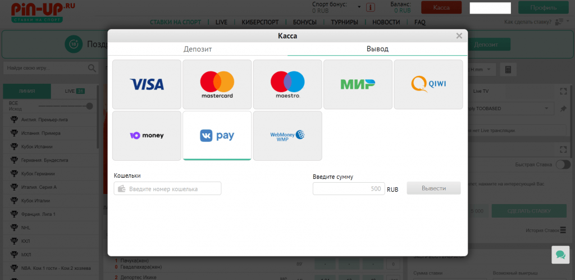The height and width of the screenshot is (280, 575).
Task: Open the FAQ page
Action: click(x=420, y=22)
